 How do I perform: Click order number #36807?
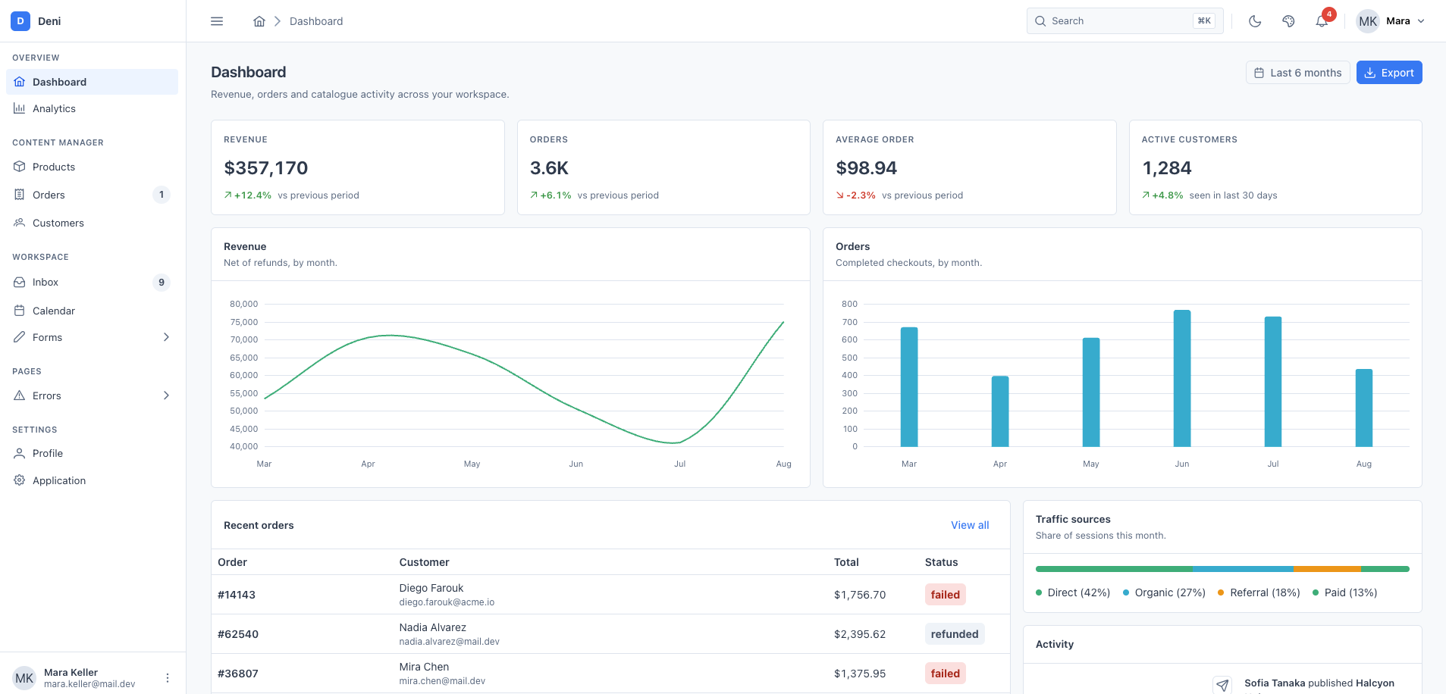coord(238,674)
